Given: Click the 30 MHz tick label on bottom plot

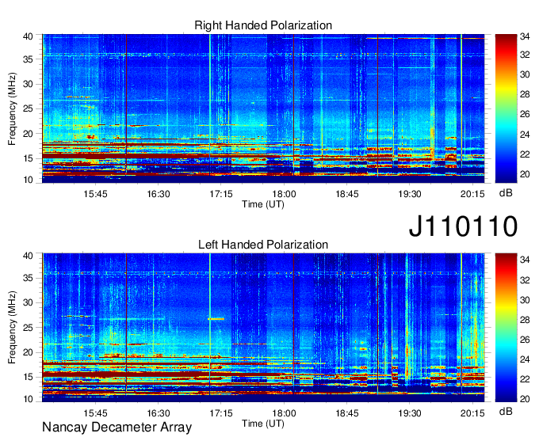Looking at the screenshot, I should [x=28, y=302].
